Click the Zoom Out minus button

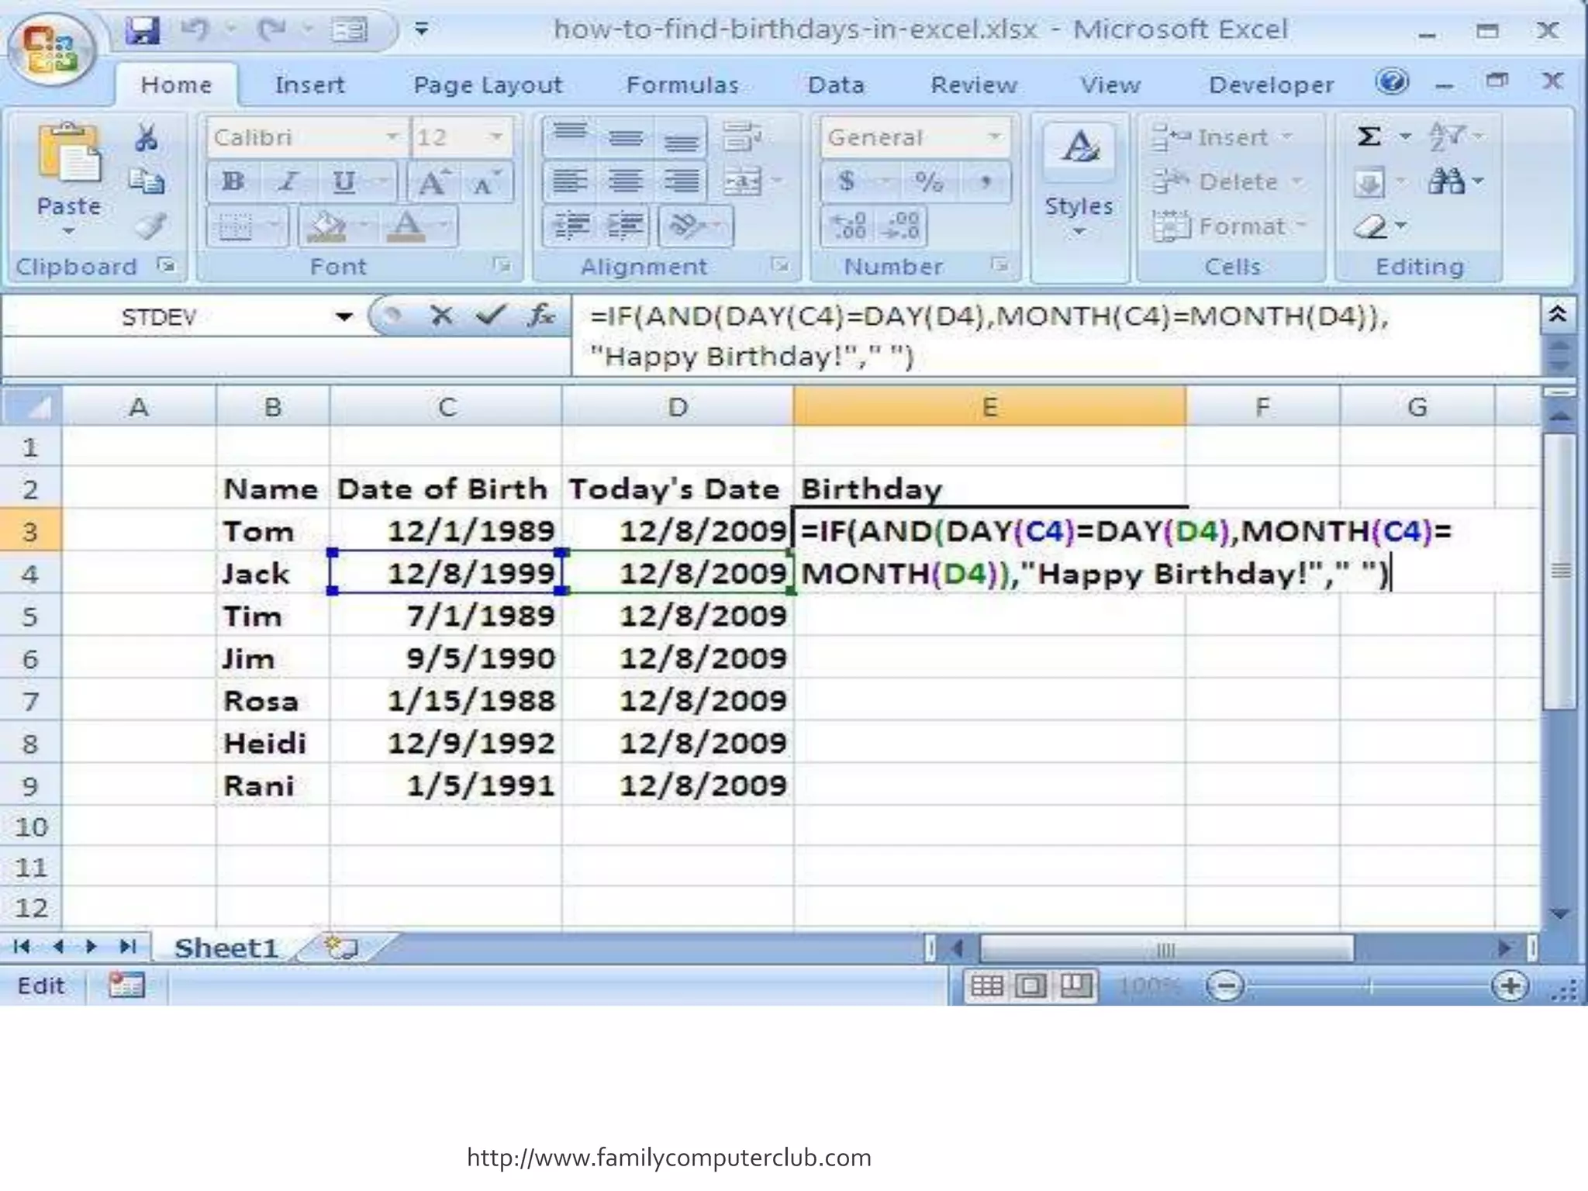point(1225,986)
